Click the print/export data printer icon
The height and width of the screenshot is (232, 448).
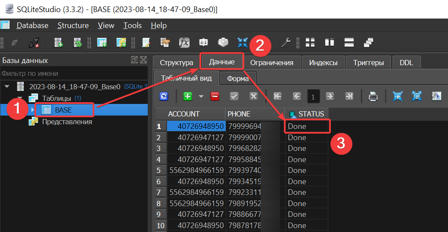pos(373,96)
